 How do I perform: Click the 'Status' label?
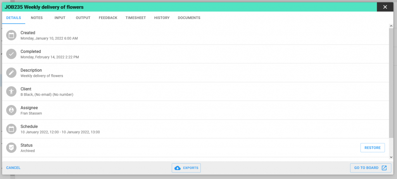pos(27,145)
